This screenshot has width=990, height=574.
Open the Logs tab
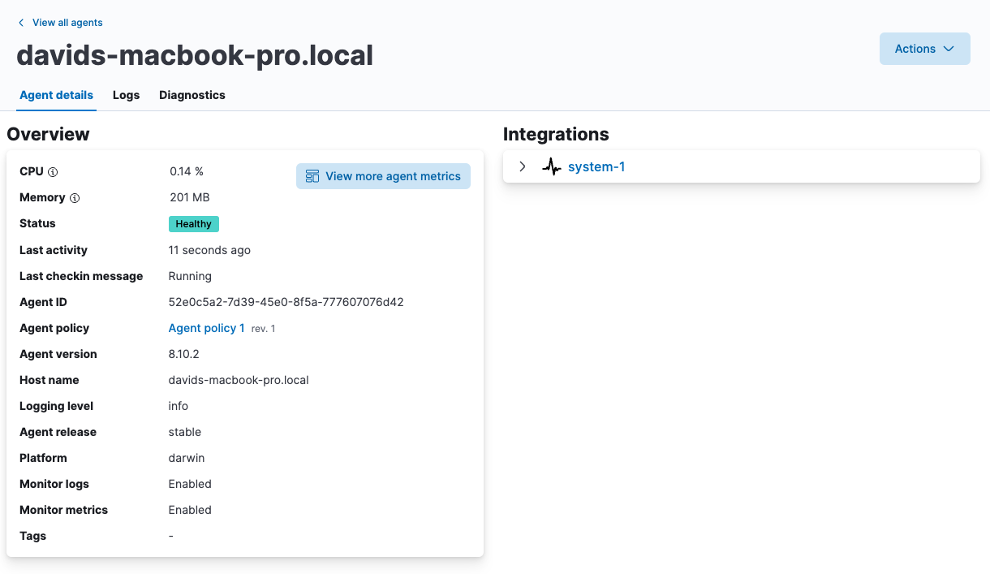point(126,95)
